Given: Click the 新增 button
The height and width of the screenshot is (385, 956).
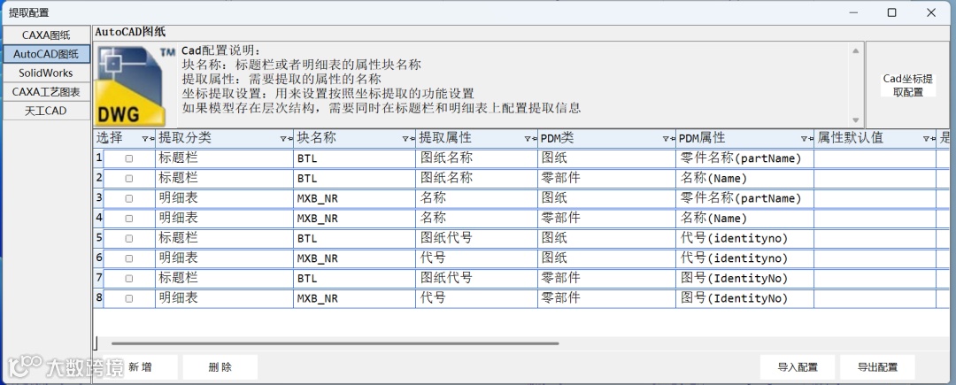Looking at the screenshot, I should click(140, 367).
